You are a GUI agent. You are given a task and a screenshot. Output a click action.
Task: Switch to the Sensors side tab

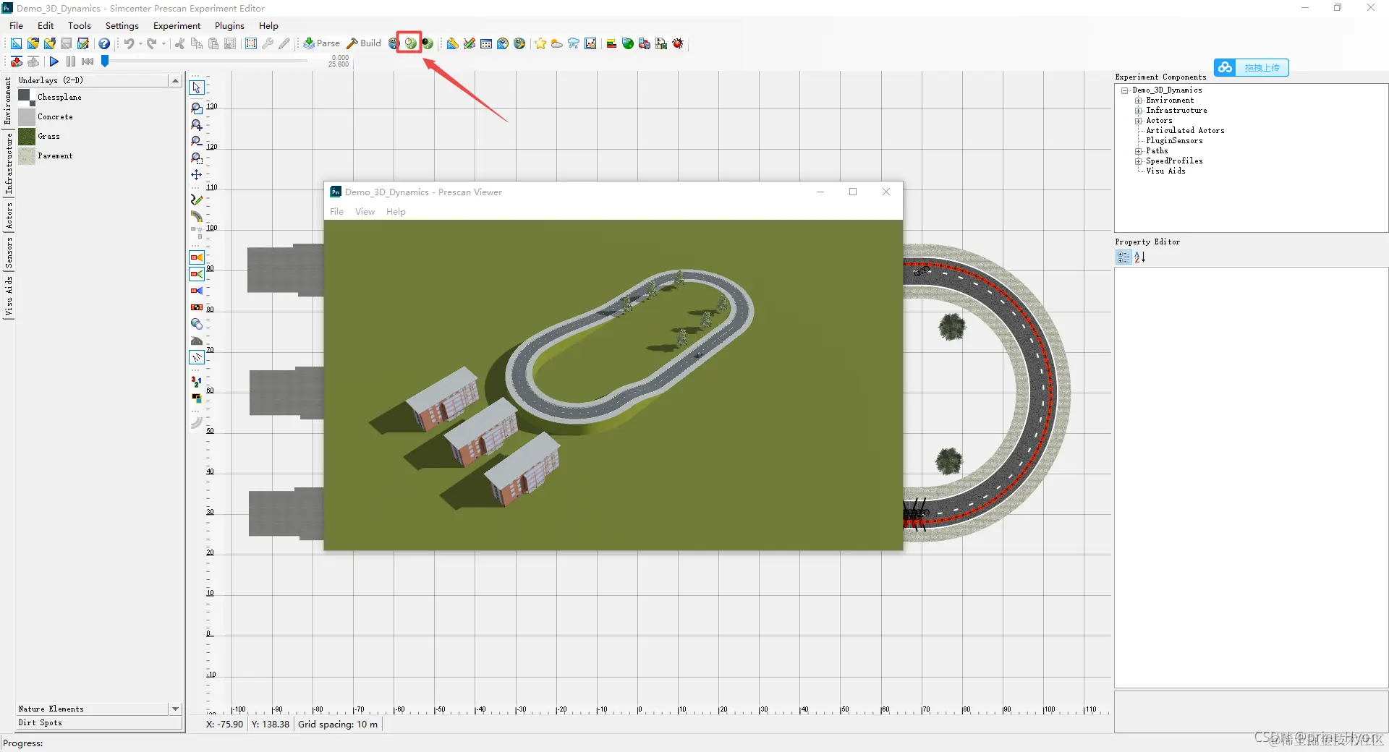point(9,253)
